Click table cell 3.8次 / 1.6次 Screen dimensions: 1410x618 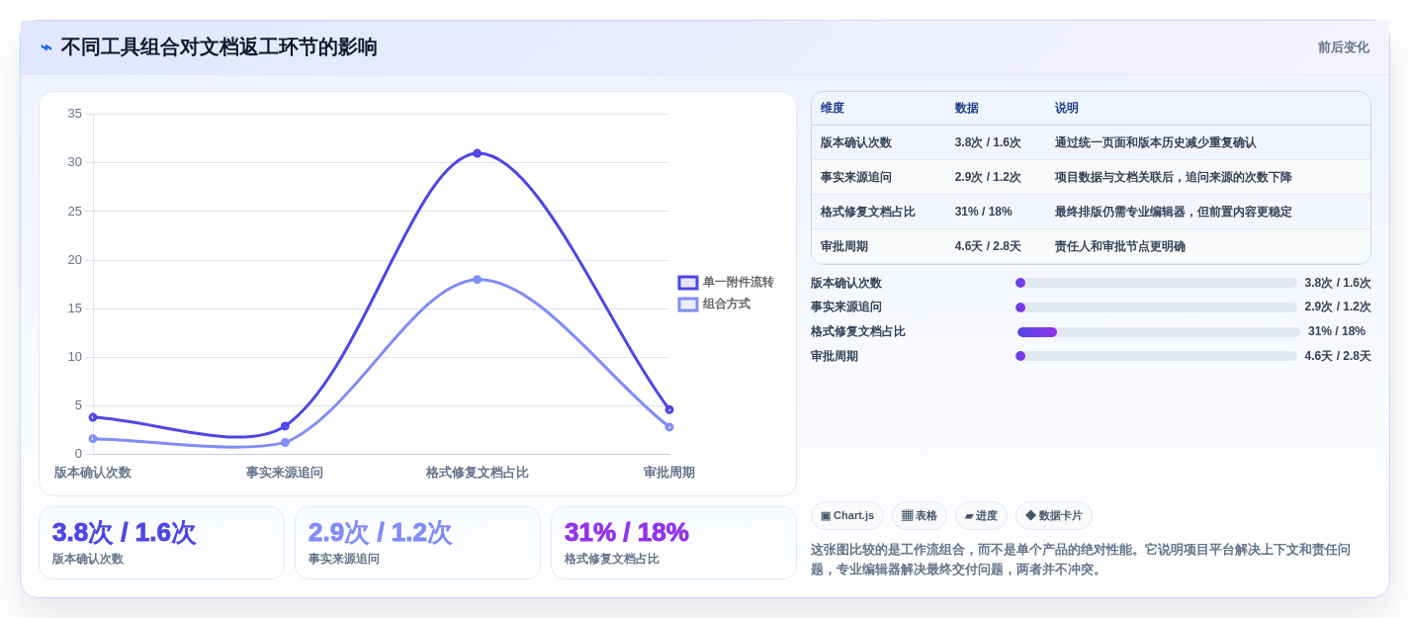point(988,142)
